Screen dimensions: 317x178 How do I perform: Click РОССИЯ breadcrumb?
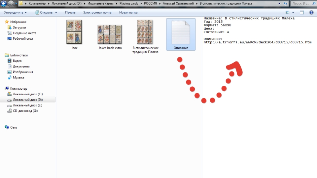150,3
